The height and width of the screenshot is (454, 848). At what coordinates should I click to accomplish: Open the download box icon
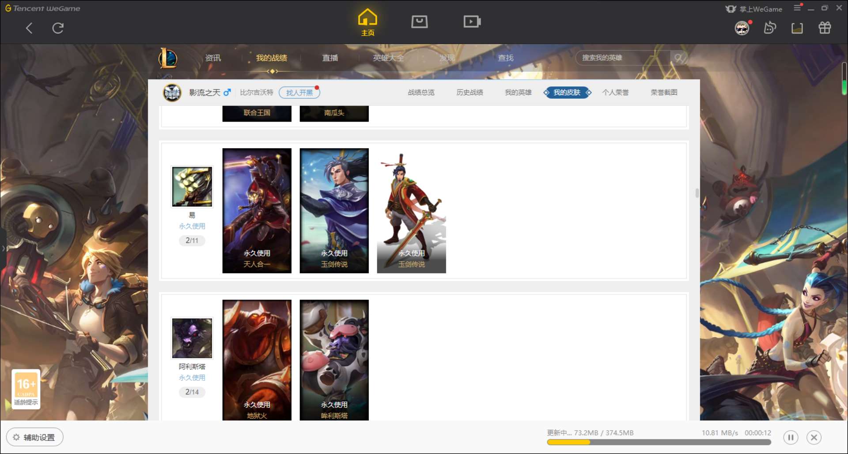point(797,28)
